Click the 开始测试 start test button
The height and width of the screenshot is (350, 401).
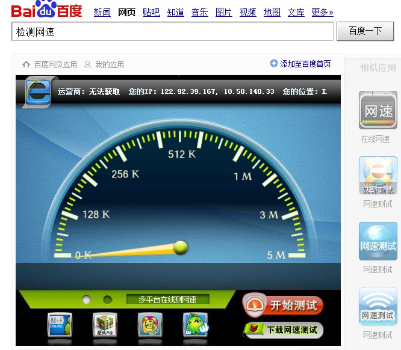[x=283, y=305]
